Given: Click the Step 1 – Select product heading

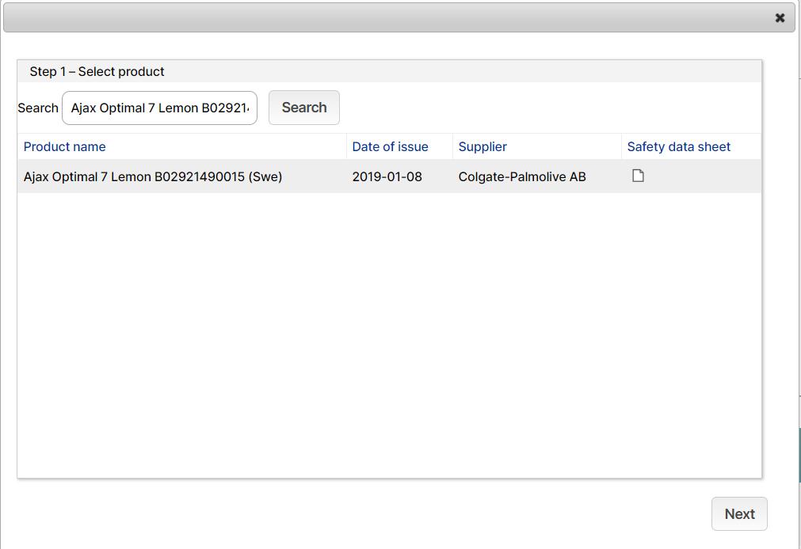Looking at the screenshot, I should click(x=97, y=72).
